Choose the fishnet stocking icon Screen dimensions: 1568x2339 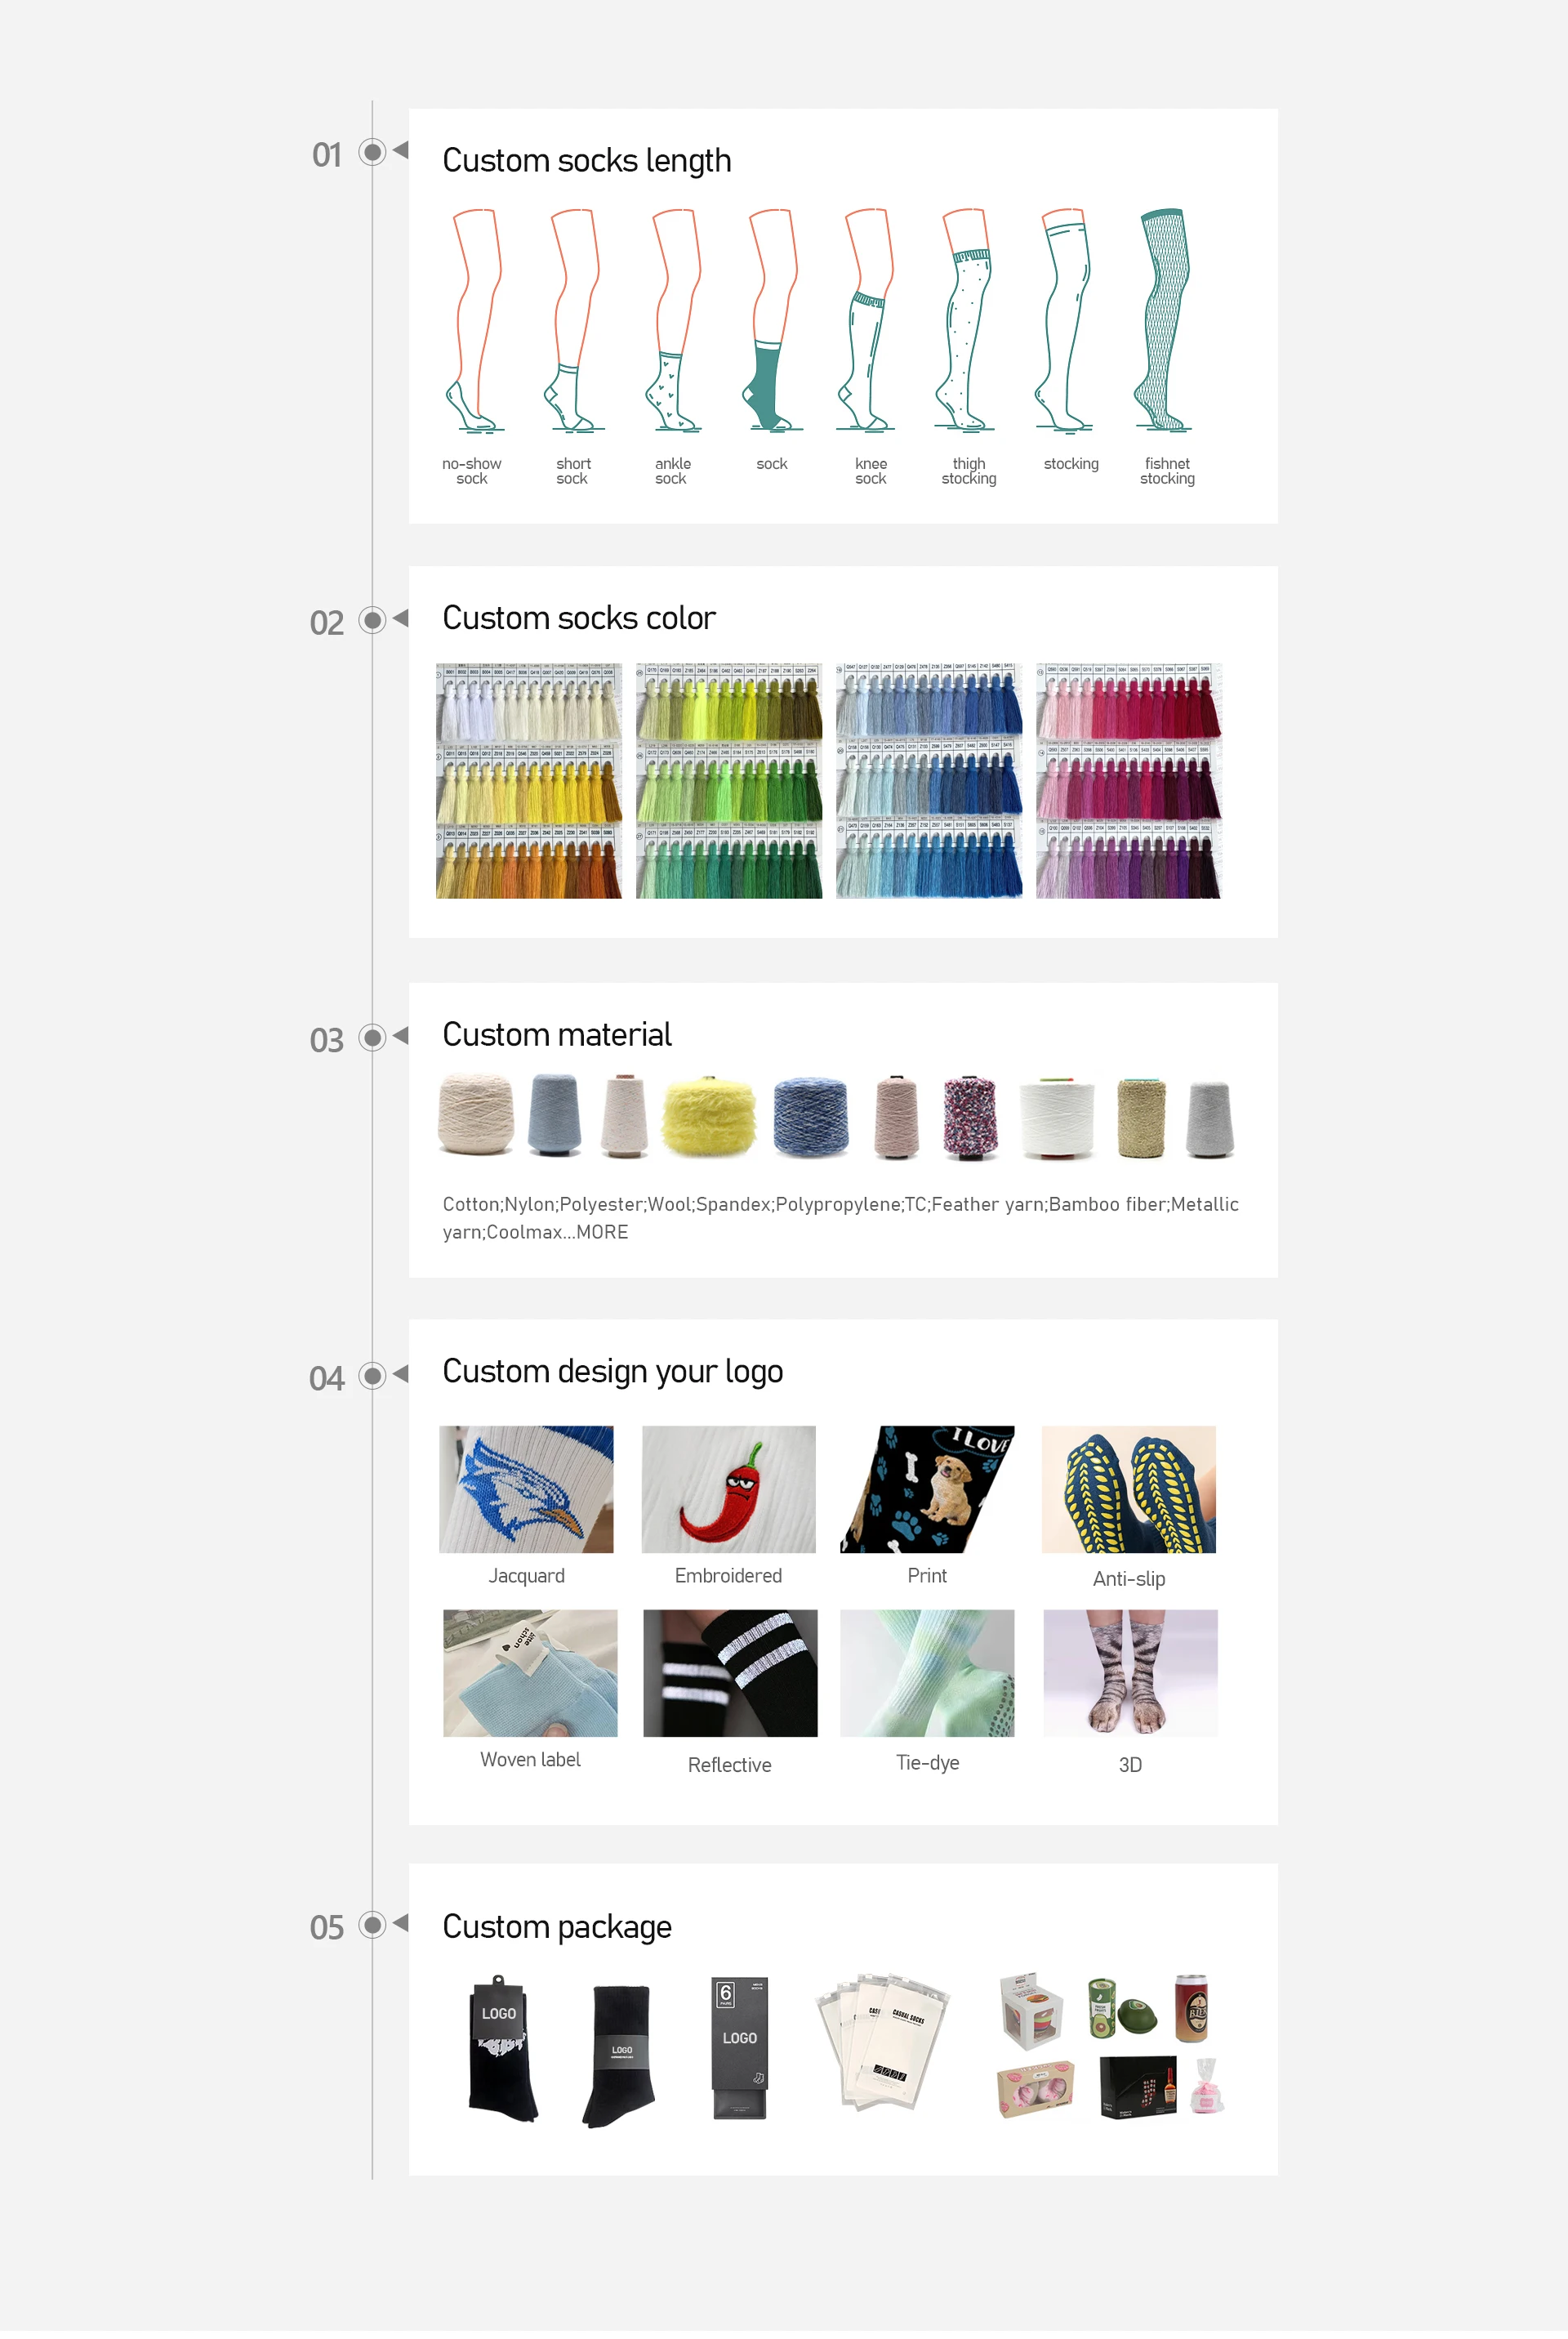tap(1163, 320)
